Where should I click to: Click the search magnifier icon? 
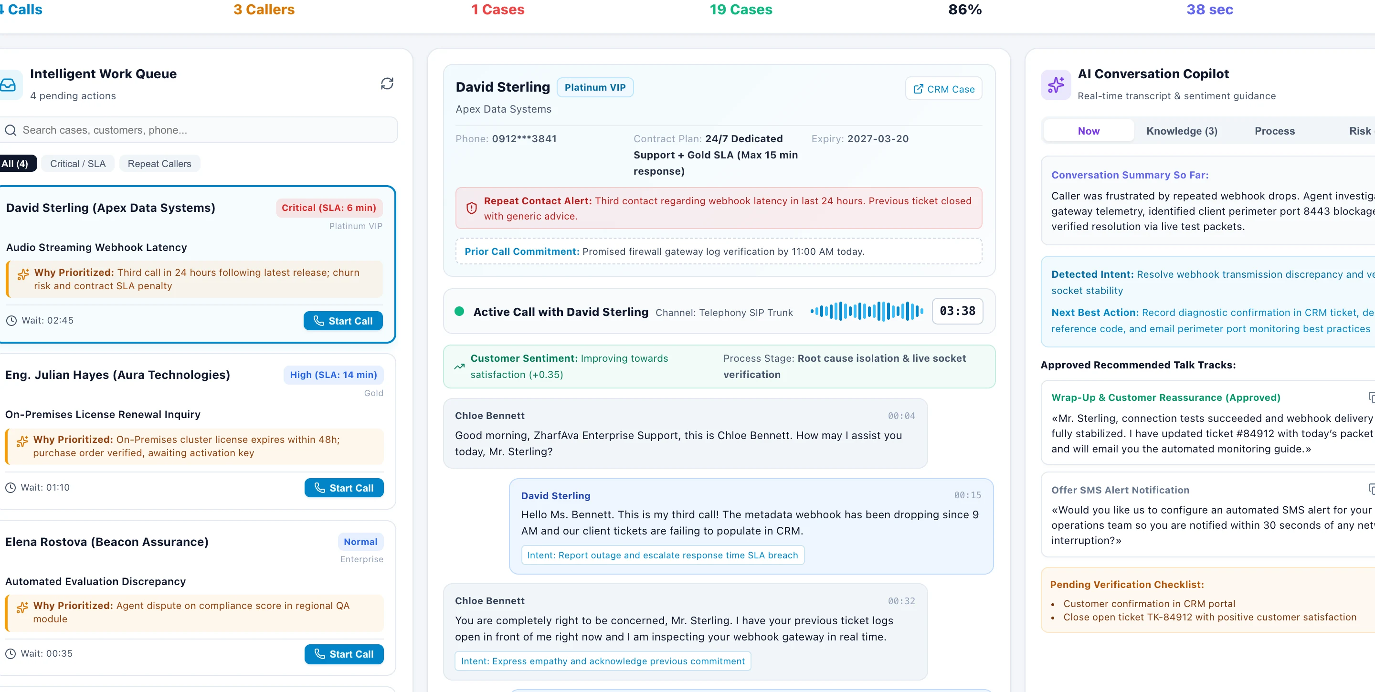coord(11,130)
